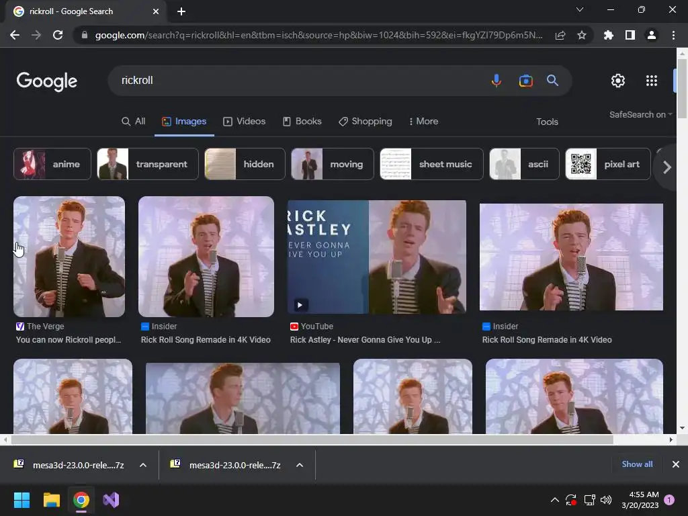688x516 pixels.
Task: Open tab search chevron in title bar
Action: pyautogui.click(x=580, y=9)
